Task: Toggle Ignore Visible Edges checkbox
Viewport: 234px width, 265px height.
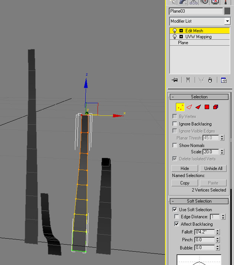Action: tap(175, 131)
